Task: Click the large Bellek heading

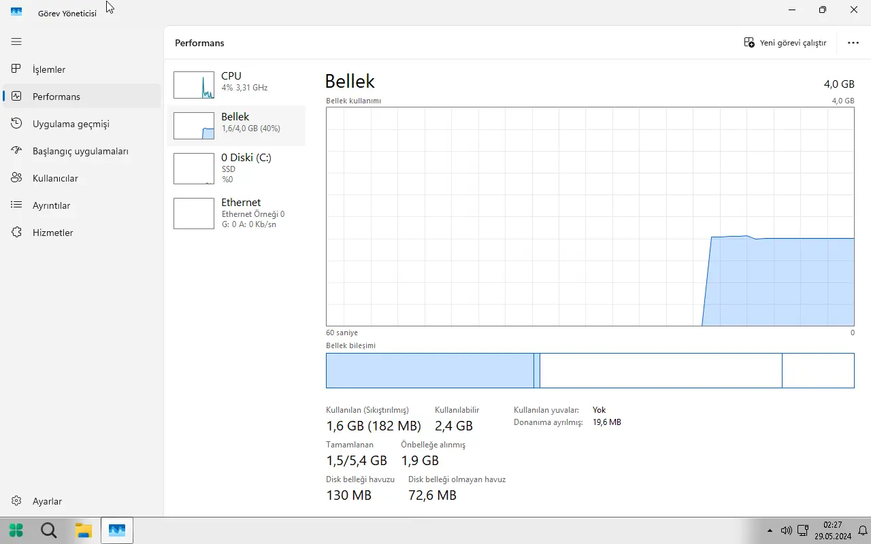Action: pos(350,81)
